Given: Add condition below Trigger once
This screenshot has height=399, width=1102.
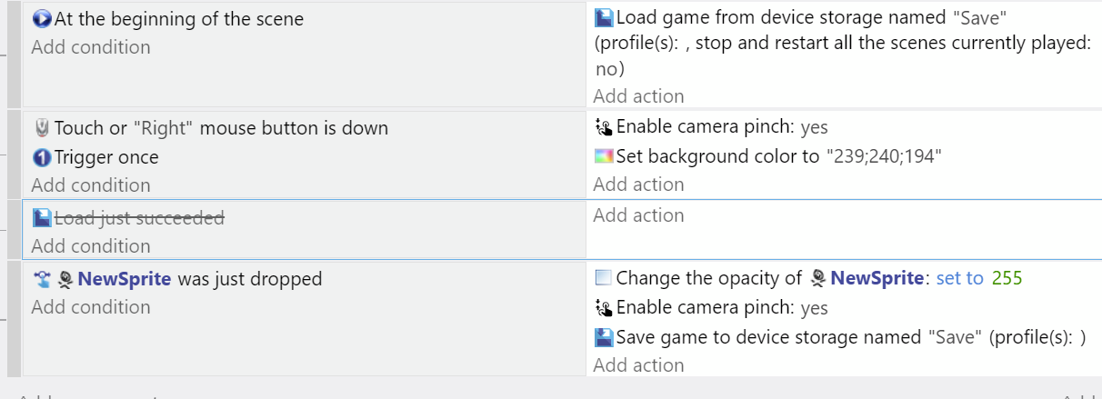Looking at the screenshot, I should pos(91,185).
